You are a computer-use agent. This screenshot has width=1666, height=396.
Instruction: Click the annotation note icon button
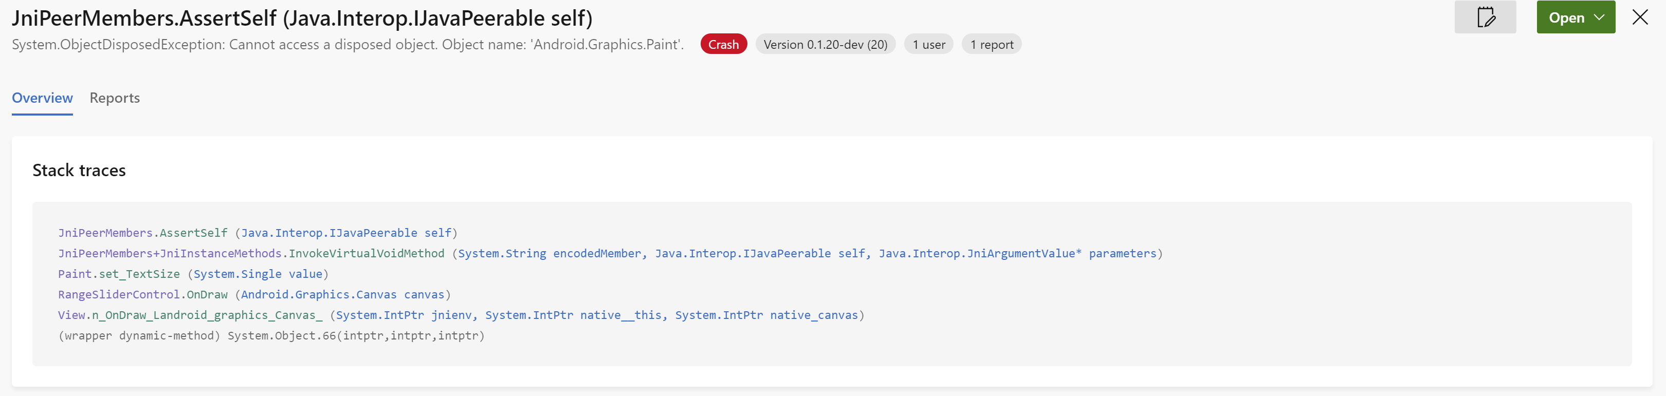pyautogui.click(x=1485, y=17)
